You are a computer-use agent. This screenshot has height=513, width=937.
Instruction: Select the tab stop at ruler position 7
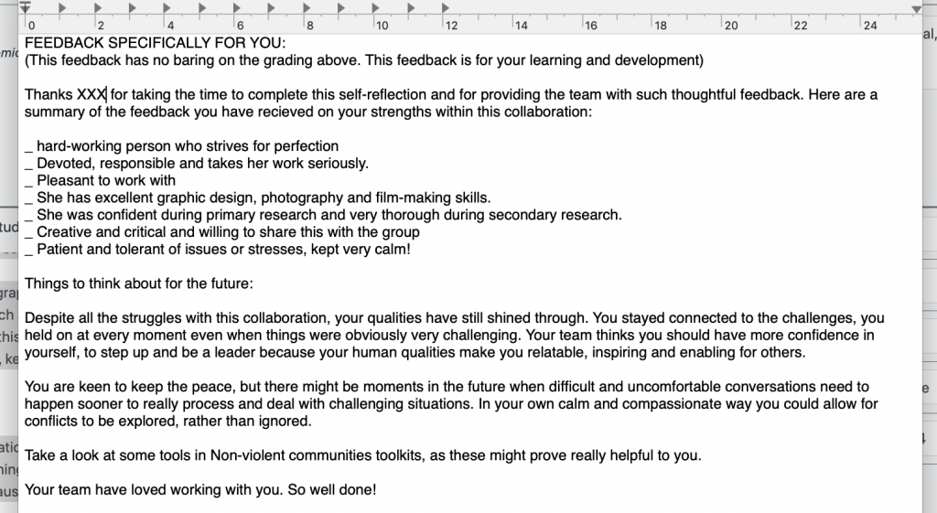(271, 7)
